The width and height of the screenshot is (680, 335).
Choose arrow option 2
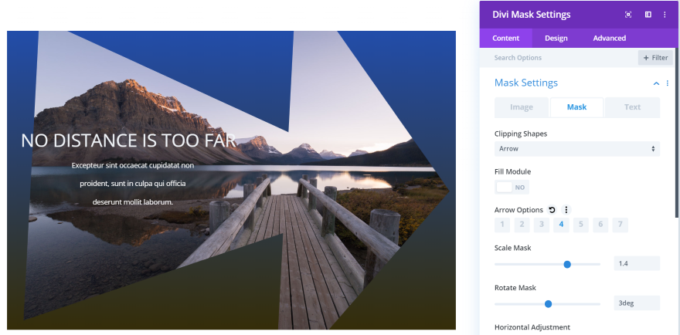tap(522, 225)
